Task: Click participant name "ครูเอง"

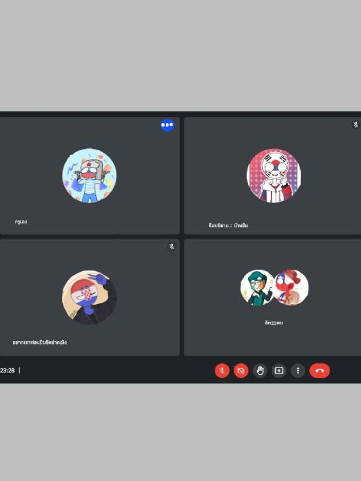Action: pos(21,222)
